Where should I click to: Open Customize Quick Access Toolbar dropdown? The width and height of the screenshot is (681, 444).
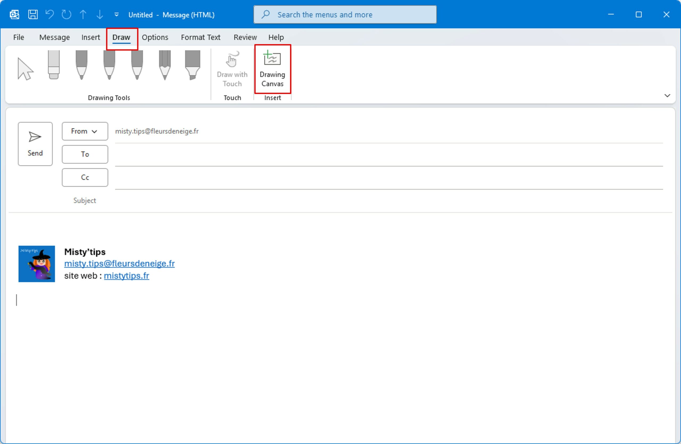click(117, 14)
